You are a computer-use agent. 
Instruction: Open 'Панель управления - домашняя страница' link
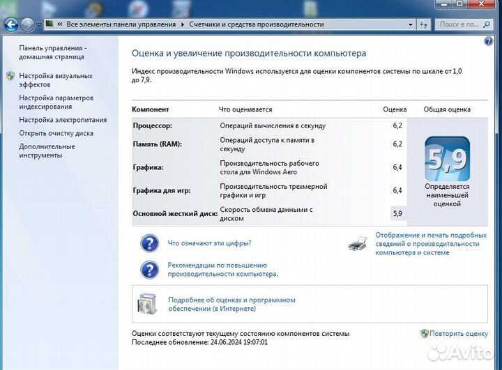[53, 52]
